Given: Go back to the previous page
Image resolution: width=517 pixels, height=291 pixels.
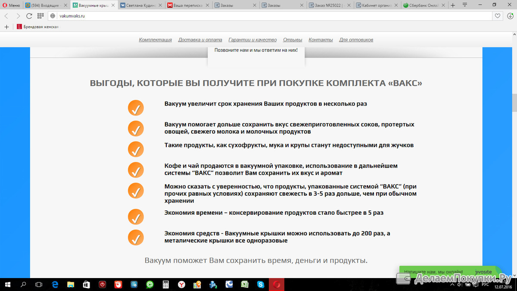Looking at the screenshot, I should tap(6, 16).
